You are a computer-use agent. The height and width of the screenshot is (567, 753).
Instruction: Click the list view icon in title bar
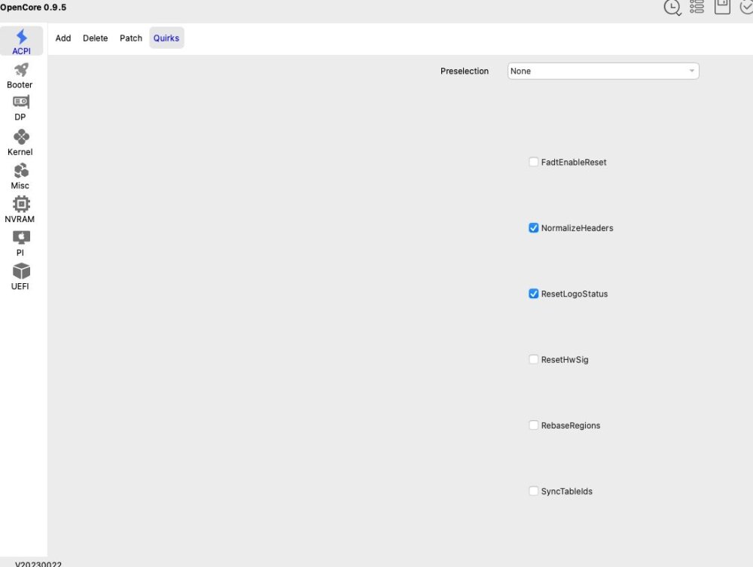[x=697, y=7]
